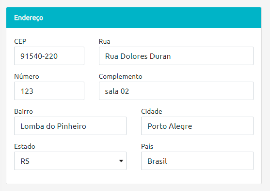This screenshot has width=270, height=191.
Task: Click the Complemento field with sala 02
Action: 176,91
